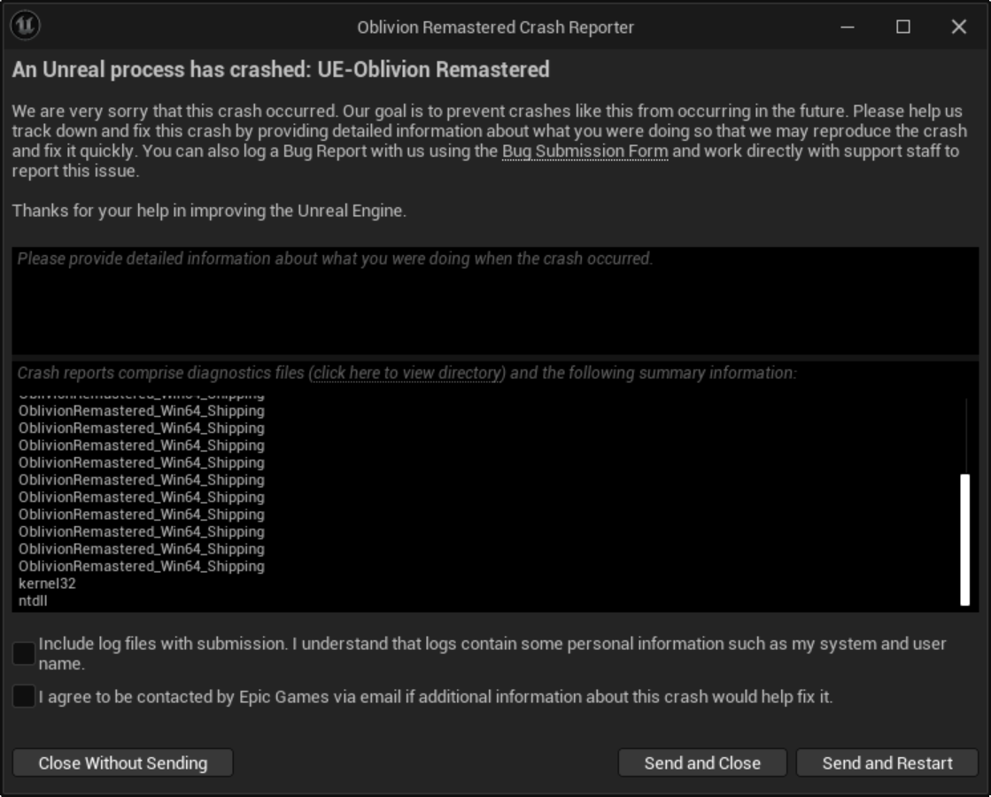Close the Crash Reporter window
Screen dimensions: 991x797
959,27
